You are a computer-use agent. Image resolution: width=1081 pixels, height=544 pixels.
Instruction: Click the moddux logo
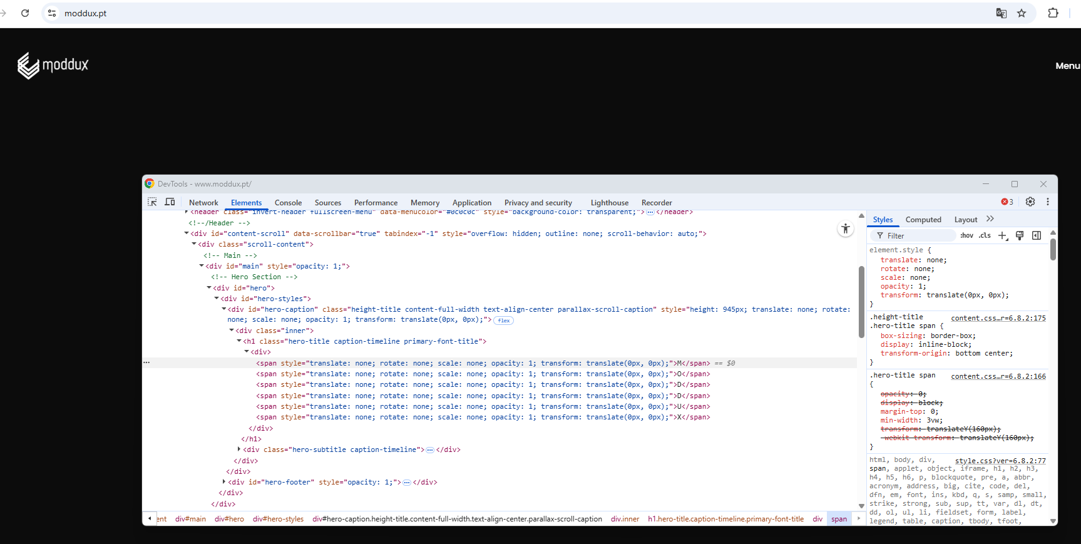(x=53, y=65)
